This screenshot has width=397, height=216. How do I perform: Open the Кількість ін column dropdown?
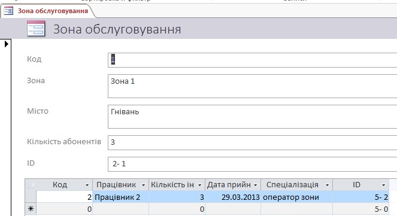coord(199,185)
